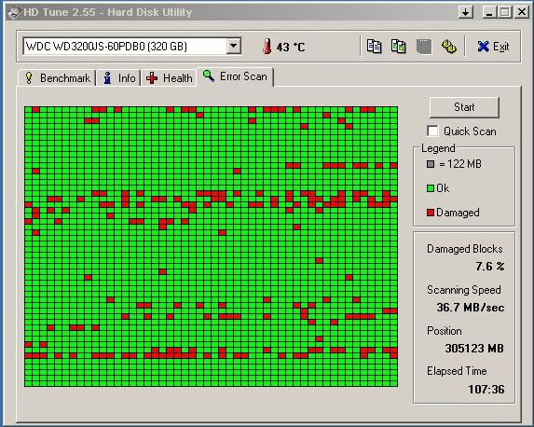Switch to the Health tab
534x427 pixels.
pyautogui.click(x=170, y=78)
